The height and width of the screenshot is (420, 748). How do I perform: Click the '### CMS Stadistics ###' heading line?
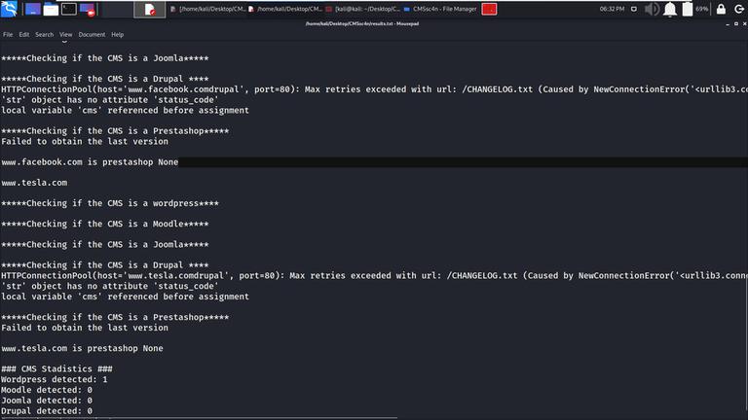click(x=56, y=368)
